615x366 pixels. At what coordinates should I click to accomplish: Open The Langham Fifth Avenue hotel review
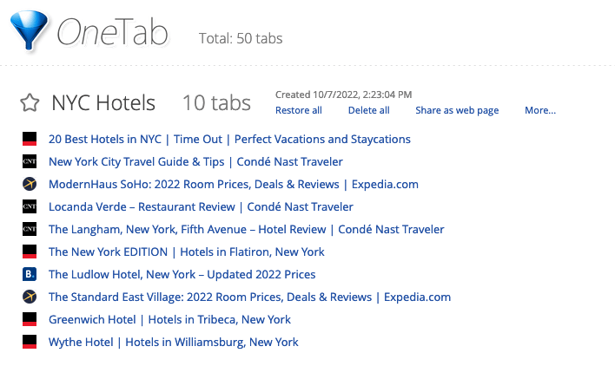pos(247,229)
